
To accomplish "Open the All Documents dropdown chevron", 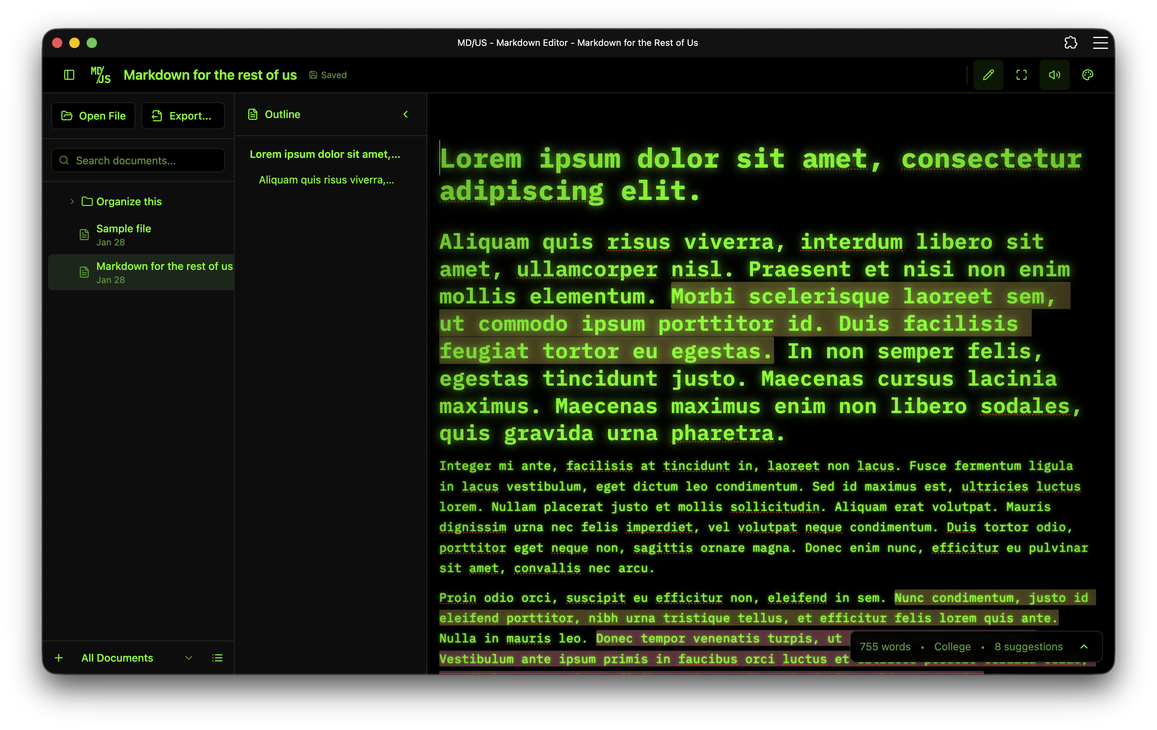I will [x=189, y=658].
